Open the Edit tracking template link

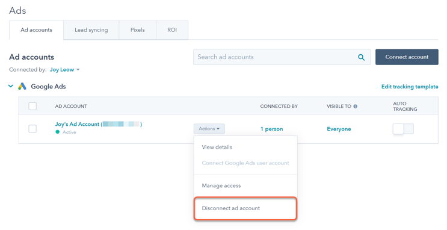[x=410, y=87]
